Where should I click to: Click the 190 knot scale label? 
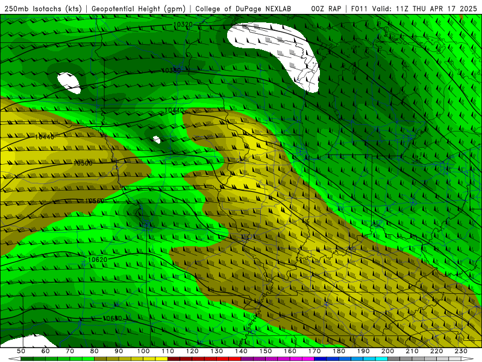pyautogui.click(x=363, y=351)
